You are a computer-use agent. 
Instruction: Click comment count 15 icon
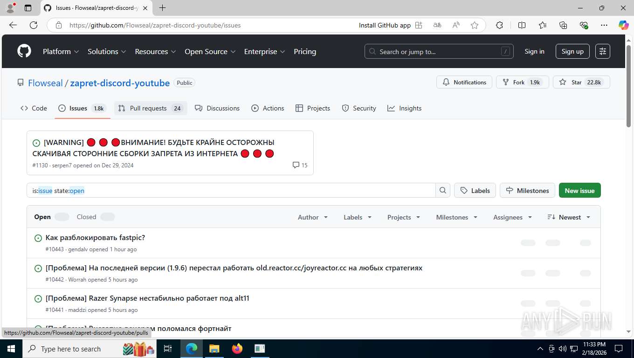click(300, 165)
